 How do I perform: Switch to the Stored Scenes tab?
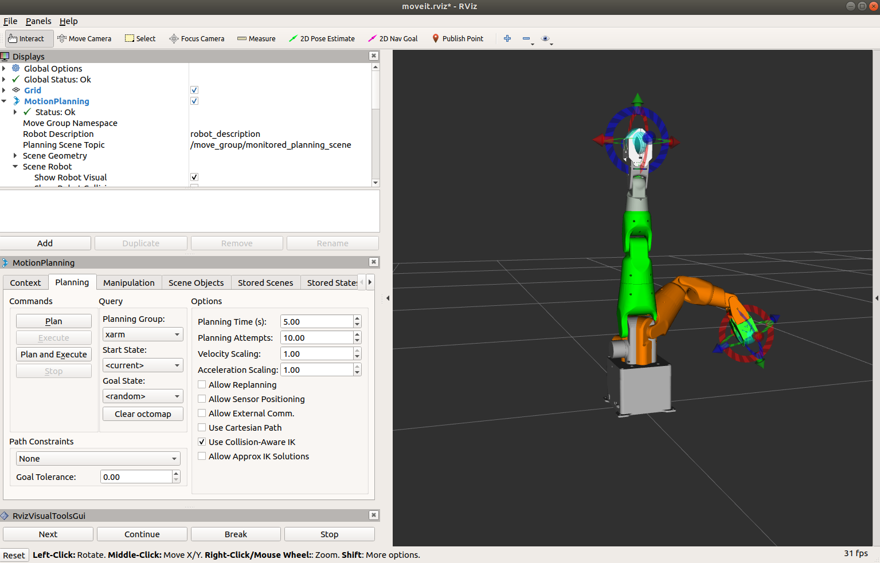pyautogui.click(x=265, y=282)
